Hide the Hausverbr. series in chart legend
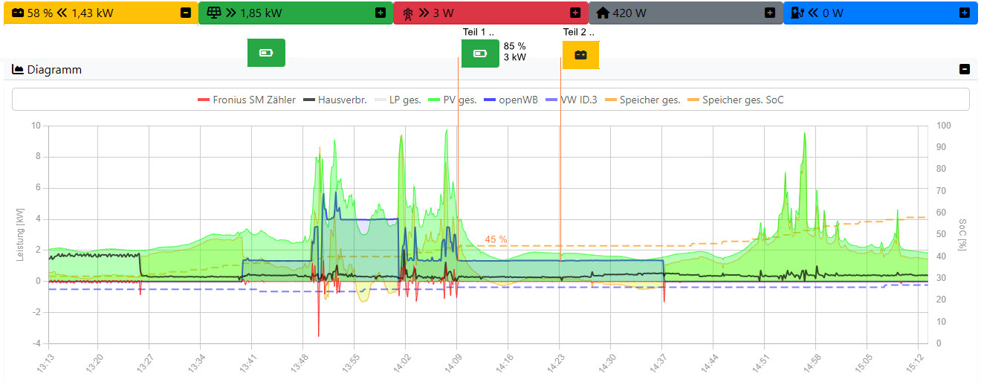Image resolution: width=981 pixels, height=385 pixels. click(x=334, y=100)
